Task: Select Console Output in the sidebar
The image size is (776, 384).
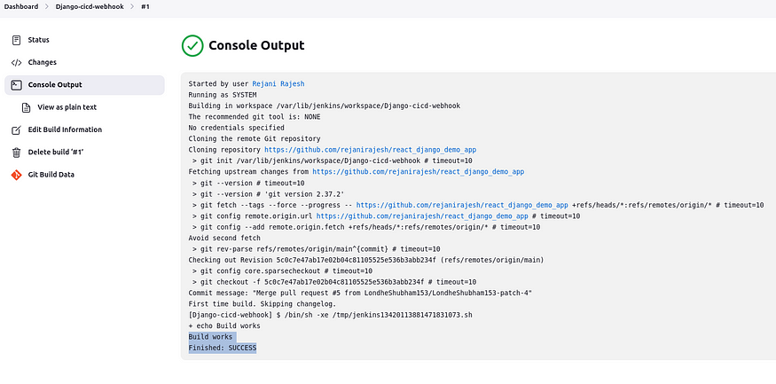Action: (84, 84)
